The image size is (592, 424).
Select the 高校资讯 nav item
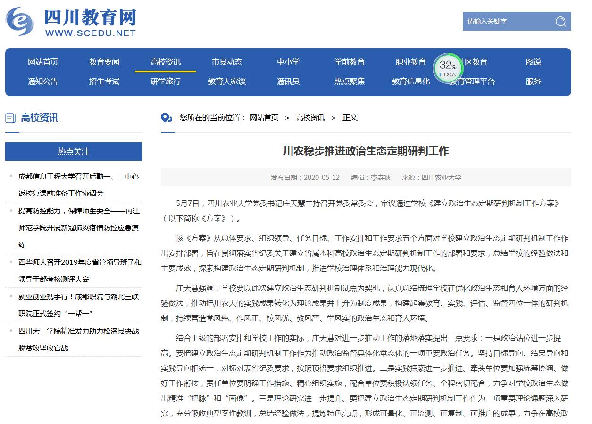(166, 62)
